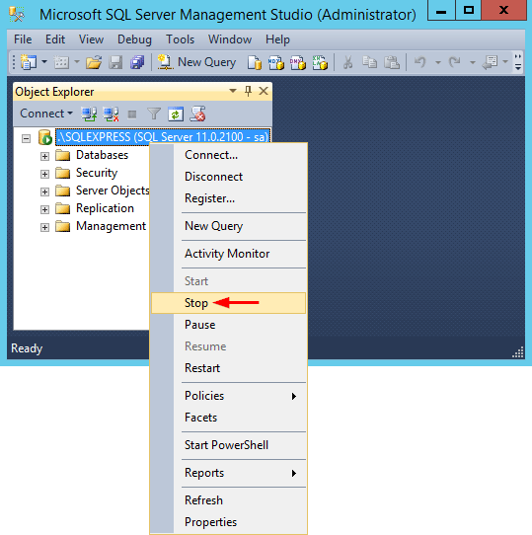
Task: Open the Object Explorer Connect dropdown
Action: 46,114
